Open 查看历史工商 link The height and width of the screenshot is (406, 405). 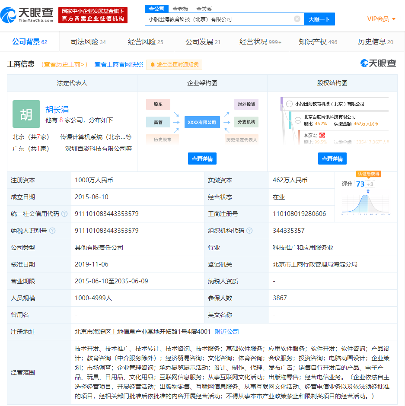click(x=64, y=64)
